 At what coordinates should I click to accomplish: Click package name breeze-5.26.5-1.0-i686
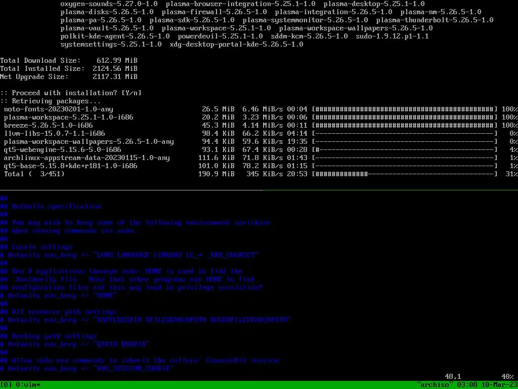(48, 126)
